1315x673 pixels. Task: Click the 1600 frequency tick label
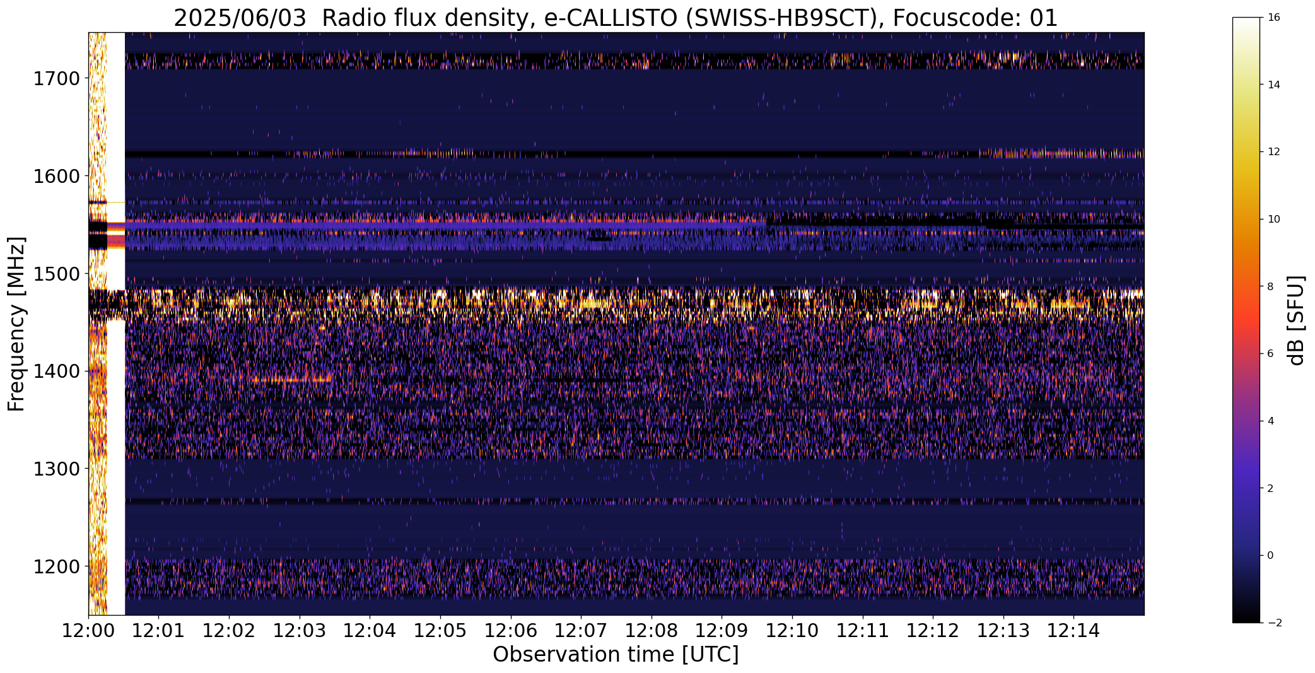[x=56, y=176]
